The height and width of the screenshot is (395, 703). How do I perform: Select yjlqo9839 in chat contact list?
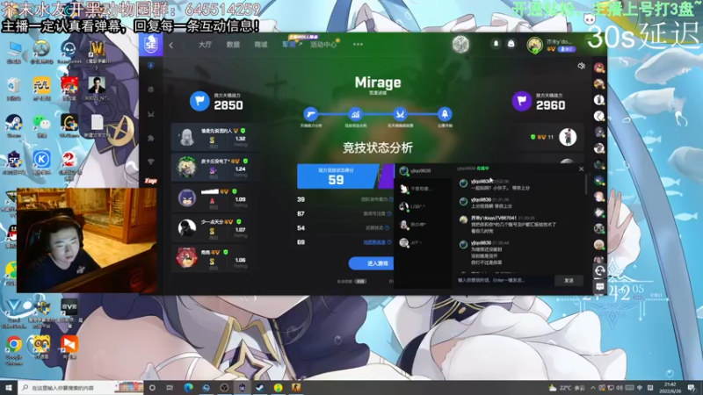point(423,170)
